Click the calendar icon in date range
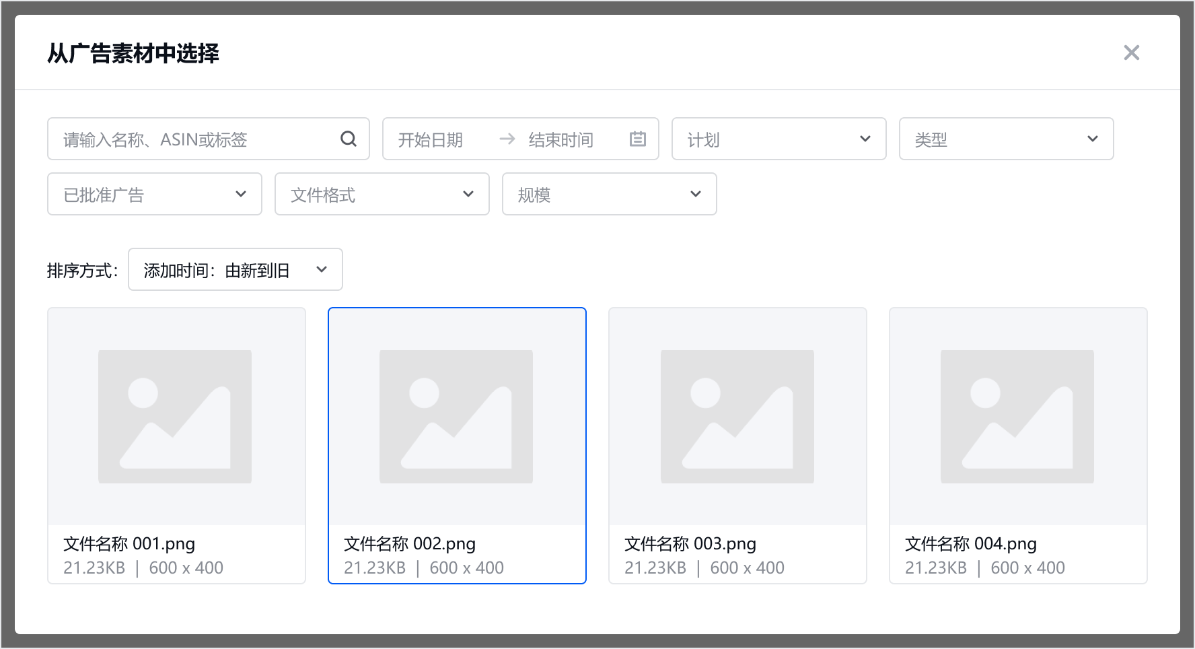 (637, 139)
